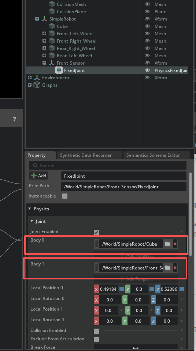
Task: Select the Front_Sensor tree row
Action: click(107, 63)
